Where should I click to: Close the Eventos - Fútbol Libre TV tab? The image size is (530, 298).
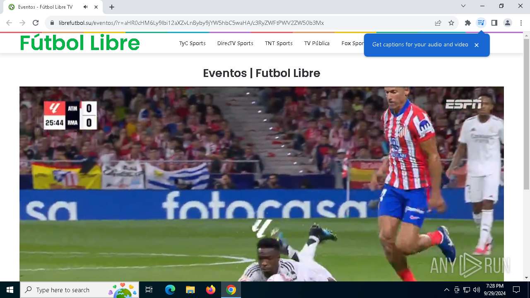[x=96, y=7]
